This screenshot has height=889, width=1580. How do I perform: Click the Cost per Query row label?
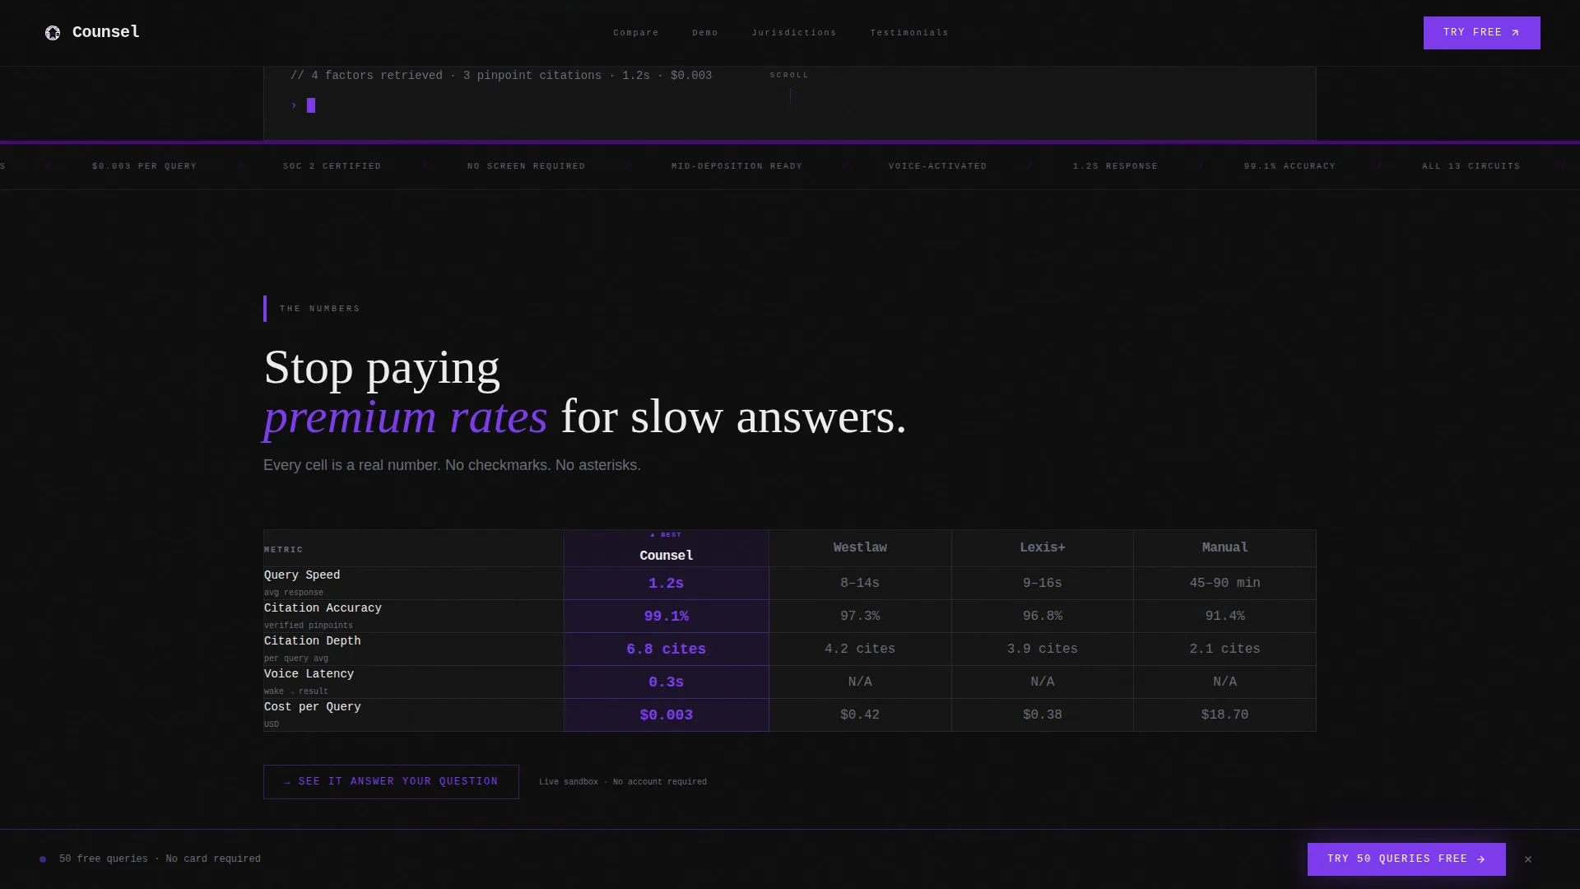[313, 707]
